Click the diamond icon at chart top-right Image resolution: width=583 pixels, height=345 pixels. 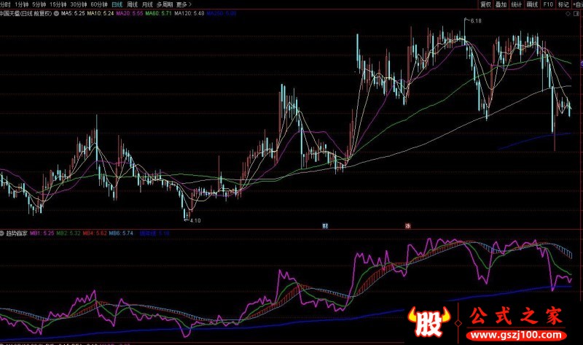point(568,14)
